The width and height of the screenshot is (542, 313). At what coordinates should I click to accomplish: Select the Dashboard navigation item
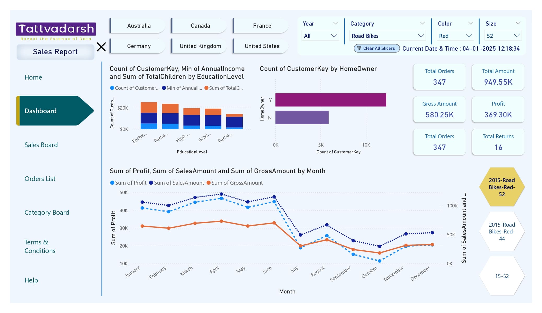point(55,111)
